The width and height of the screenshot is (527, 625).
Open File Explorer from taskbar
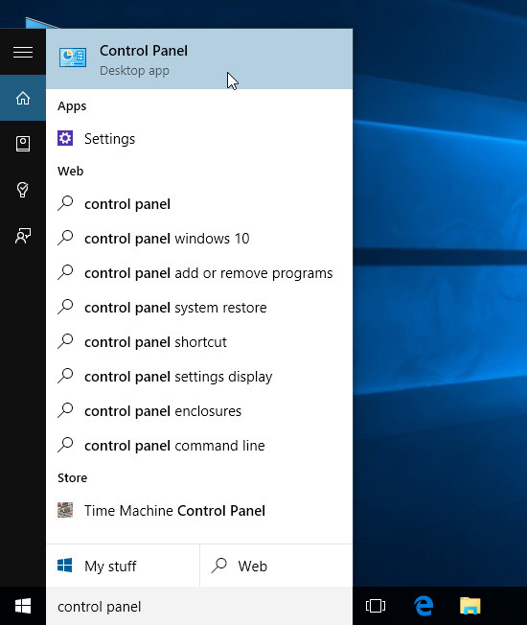point(470,606)
